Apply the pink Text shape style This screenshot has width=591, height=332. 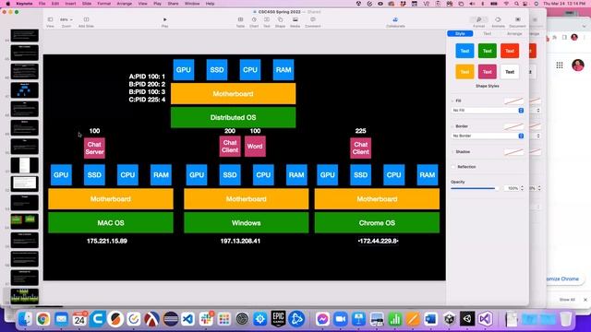(488, 72)
